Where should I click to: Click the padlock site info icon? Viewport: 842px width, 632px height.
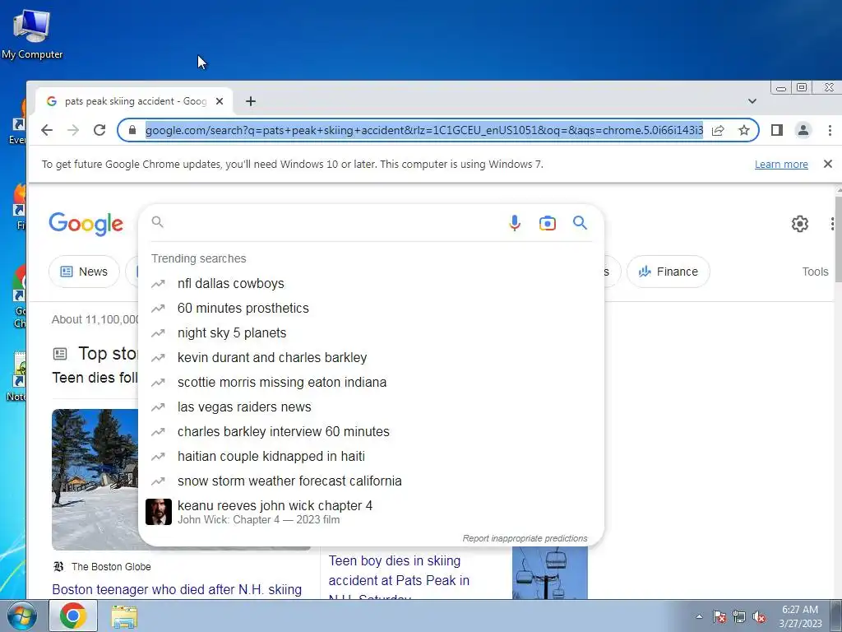click(132, 130)
